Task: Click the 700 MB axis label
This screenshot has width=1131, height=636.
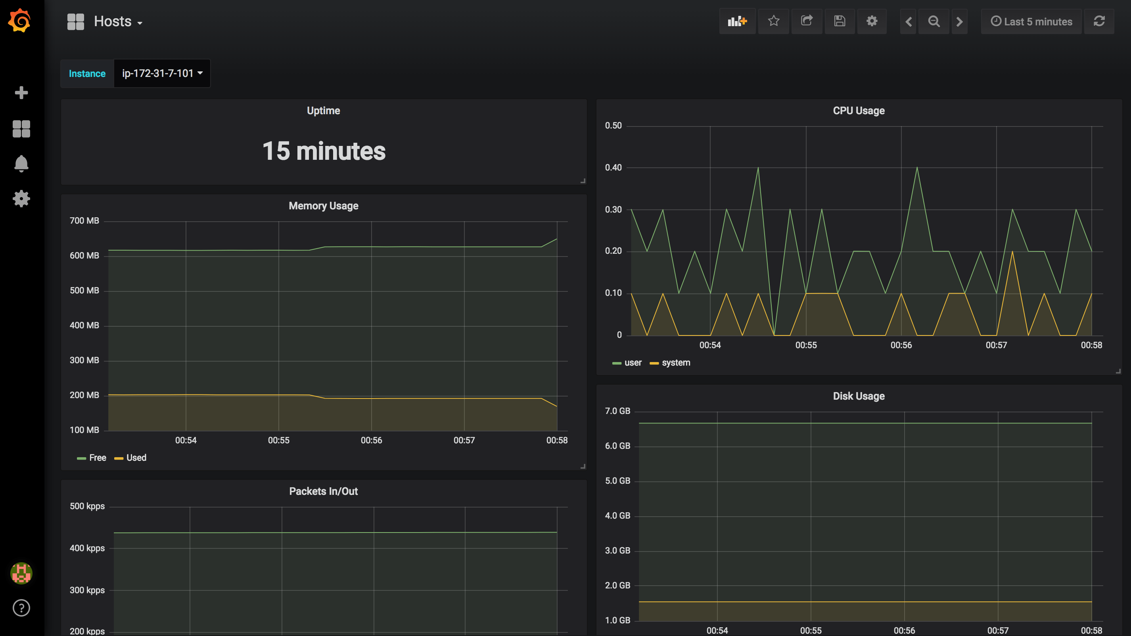Action: [84, 221]
